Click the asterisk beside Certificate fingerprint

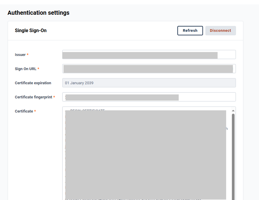click(54, 97)
